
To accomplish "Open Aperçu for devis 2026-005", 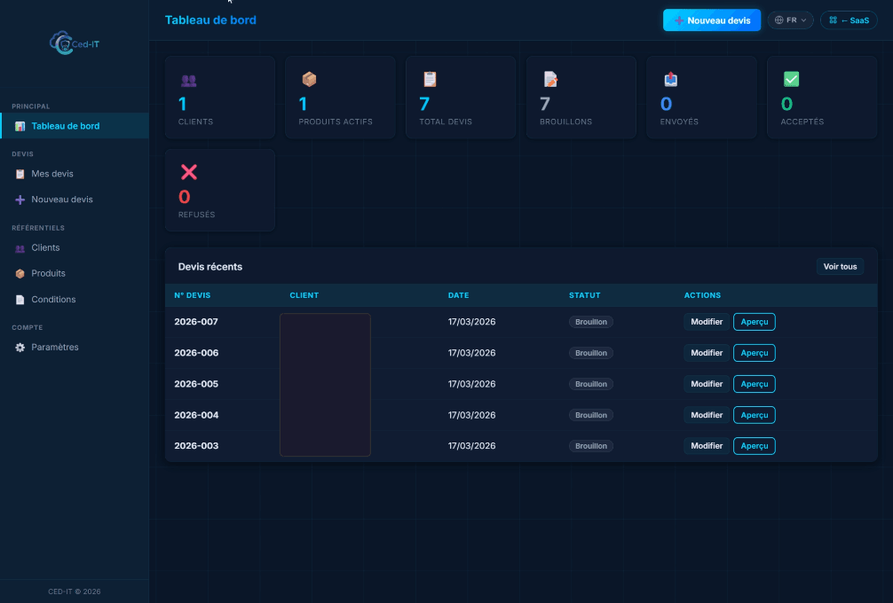I will (x=754, y=384).
